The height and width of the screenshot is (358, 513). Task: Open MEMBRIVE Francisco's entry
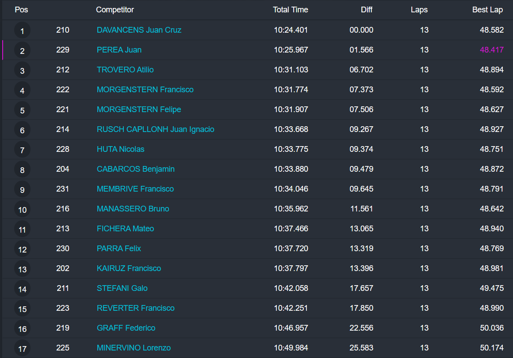coord(135,189)
